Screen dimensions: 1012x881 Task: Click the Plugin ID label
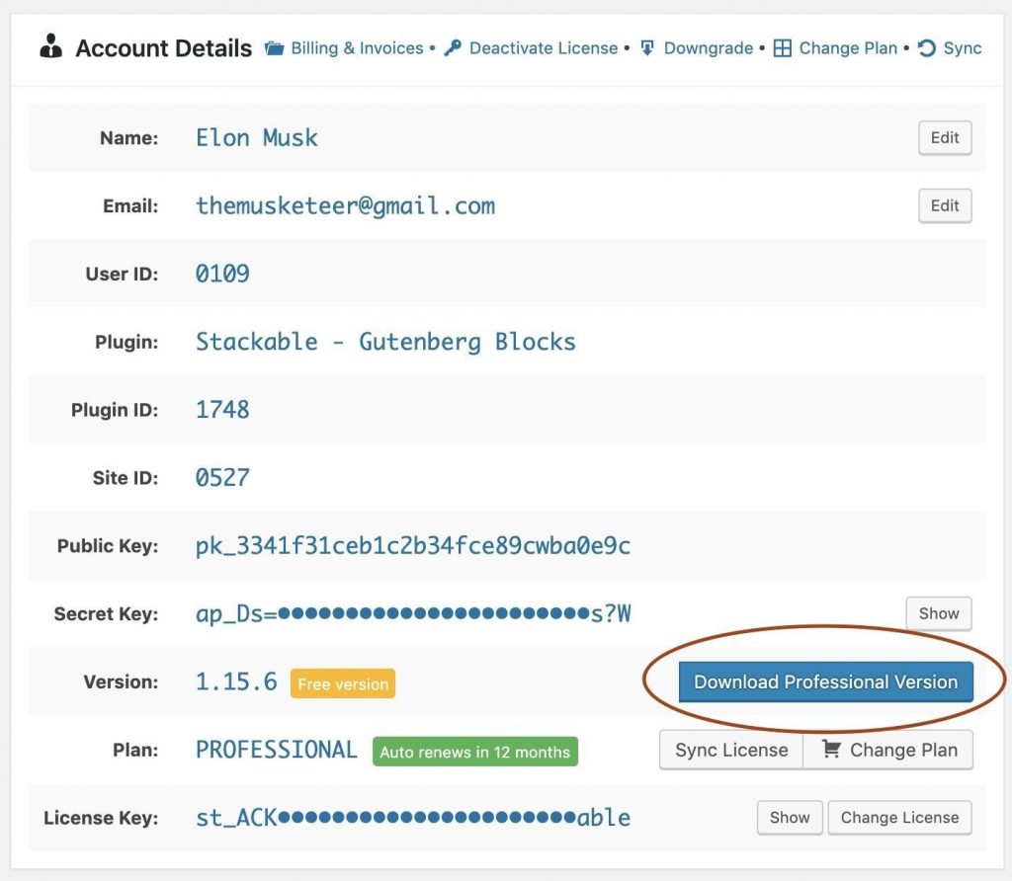click(115, 410)
